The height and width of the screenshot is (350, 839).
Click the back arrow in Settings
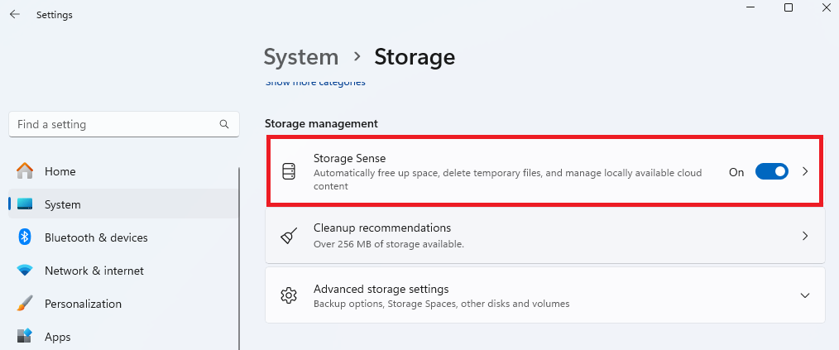[15, 14]
